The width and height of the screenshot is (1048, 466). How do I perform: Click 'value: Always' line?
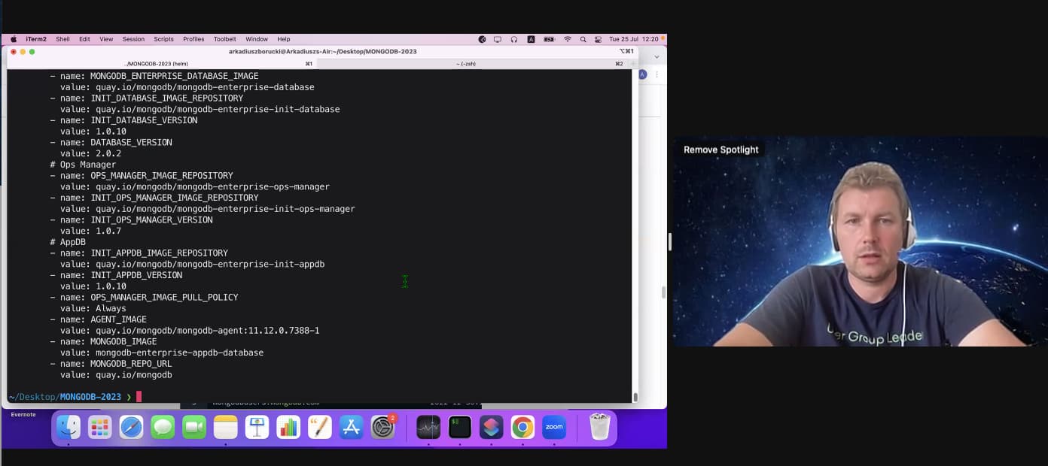coord(93,308)
